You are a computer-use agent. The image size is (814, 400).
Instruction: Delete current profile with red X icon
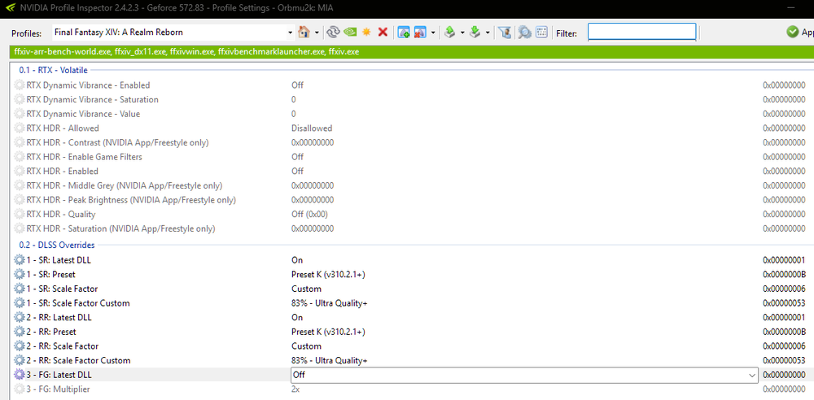[383, 33]
